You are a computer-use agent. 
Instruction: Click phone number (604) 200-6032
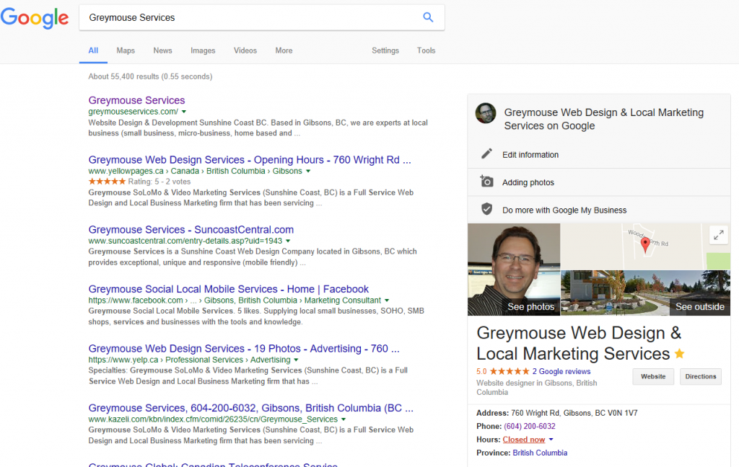coord(529,426)
